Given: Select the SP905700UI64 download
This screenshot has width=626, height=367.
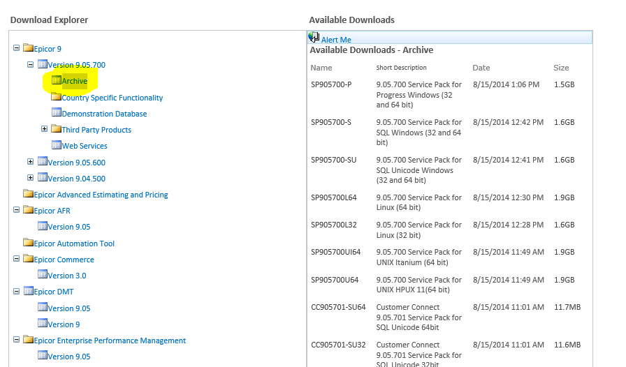Looking at the screenshot, I should point(336,252).
